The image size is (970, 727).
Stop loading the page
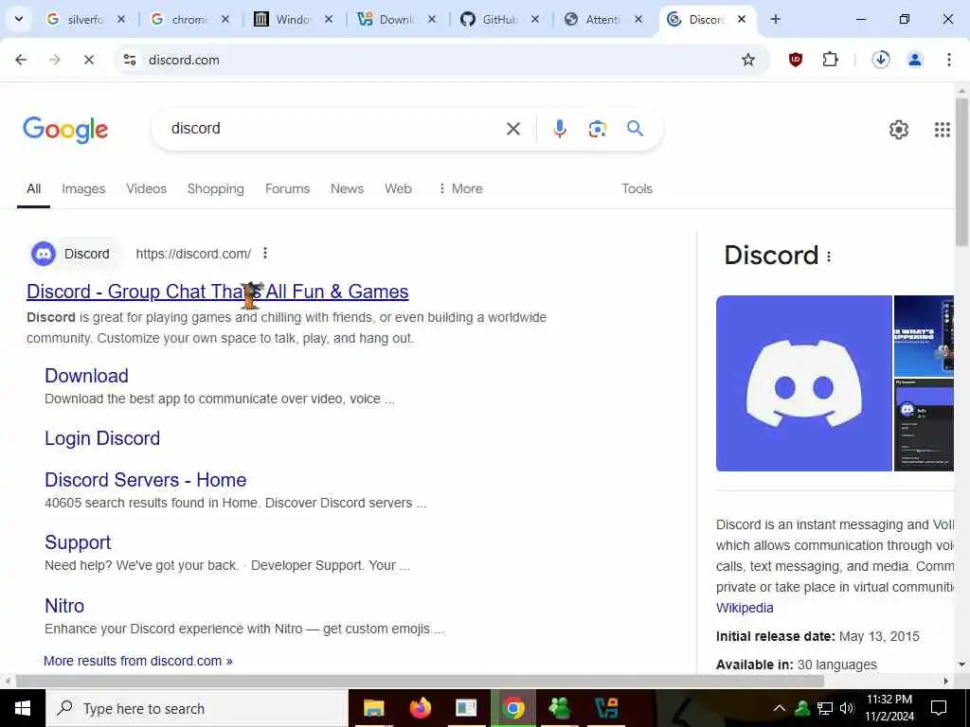click(x=88, y=60)
